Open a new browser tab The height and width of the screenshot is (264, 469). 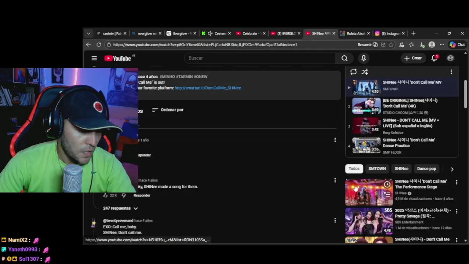tap(413, 33)
